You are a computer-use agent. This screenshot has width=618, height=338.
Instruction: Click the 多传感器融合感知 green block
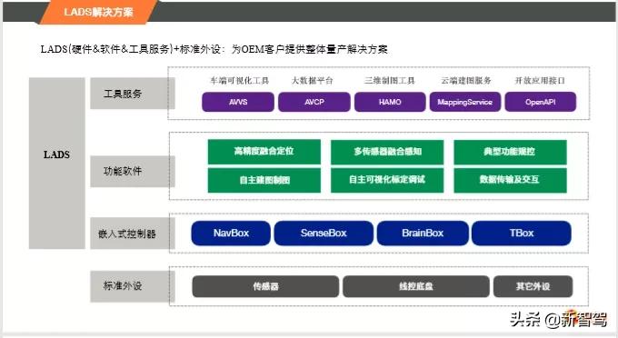387,152
